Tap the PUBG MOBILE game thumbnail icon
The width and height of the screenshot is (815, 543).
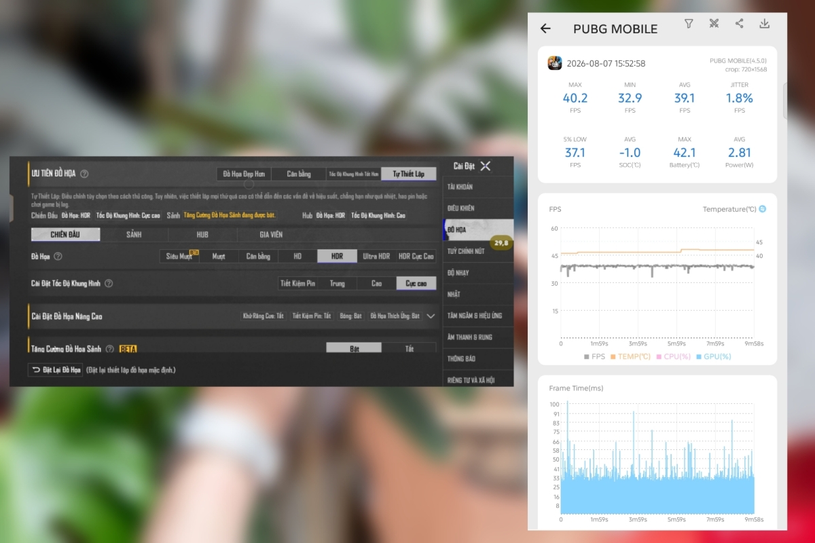tap(555, 63)
